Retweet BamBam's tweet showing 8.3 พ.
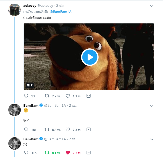163x157 pixels. click(47, 129)
